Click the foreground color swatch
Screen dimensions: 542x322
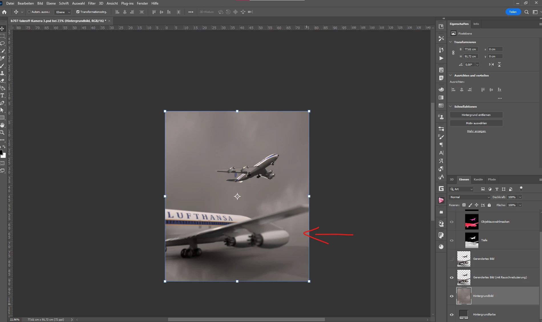click(x=1, y=152)
